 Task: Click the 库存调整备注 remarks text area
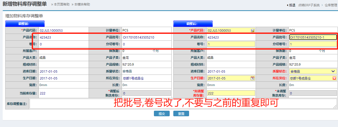[x=183, y=104]
